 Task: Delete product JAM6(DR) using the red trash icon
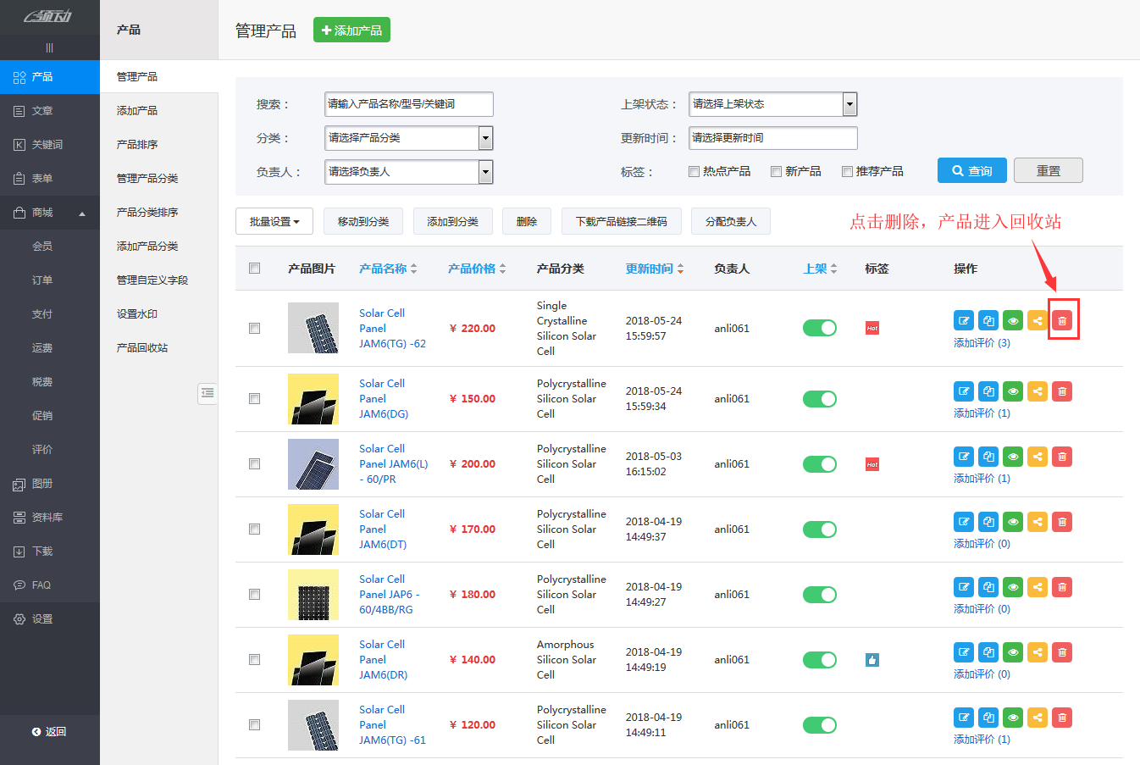point(1062,651)
